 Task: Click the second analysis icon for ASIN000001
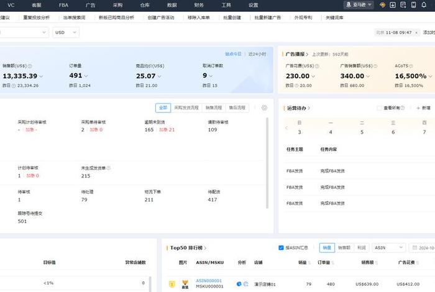[246, 284]
